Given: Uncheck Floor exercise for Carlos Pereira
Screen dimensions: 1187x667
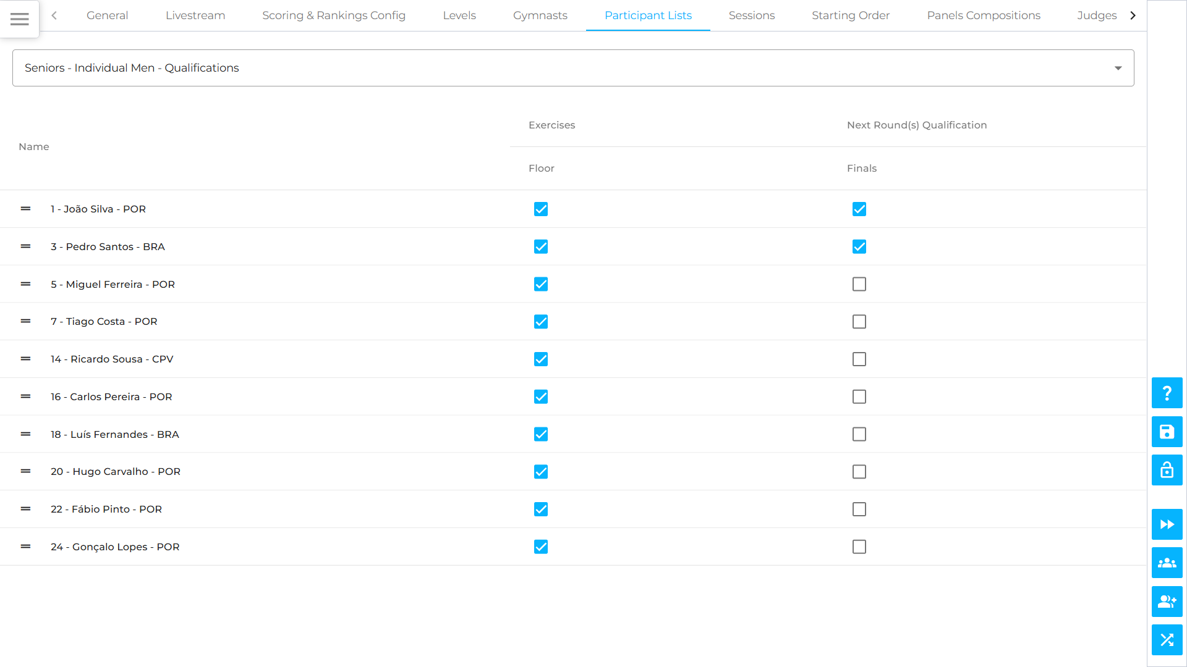Looking at the screenshot, I should (541, 396).
